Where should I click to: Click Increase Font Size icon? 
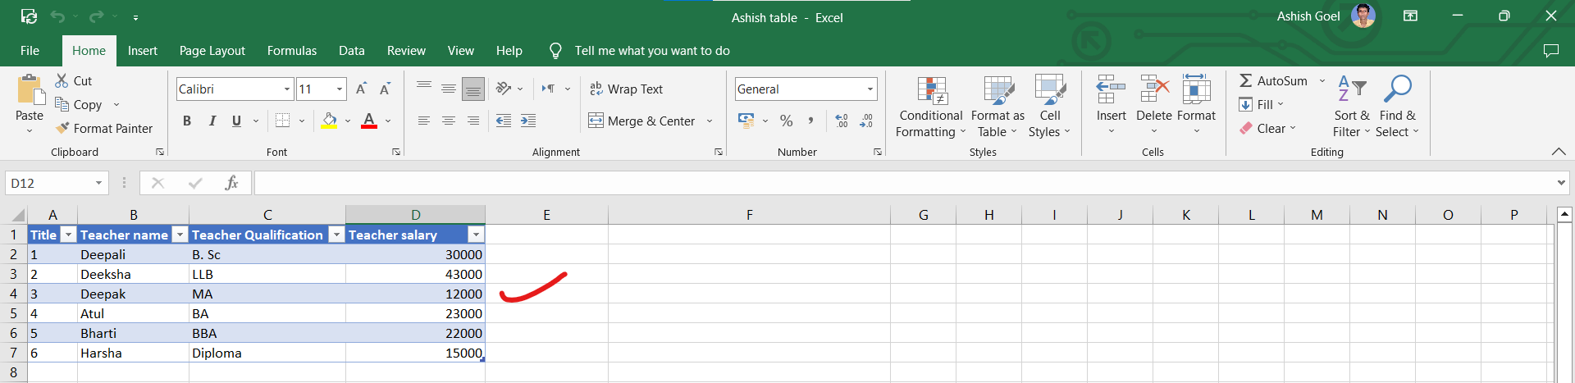[x=361, y=89]
